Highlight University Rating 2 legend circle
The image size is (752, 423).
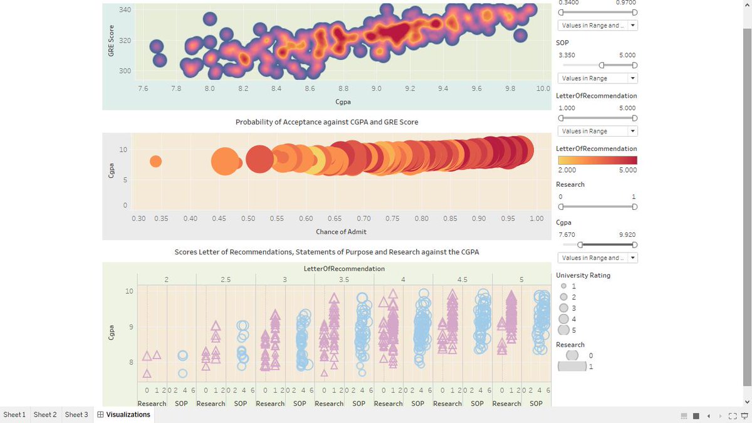[x=563, y=297]
